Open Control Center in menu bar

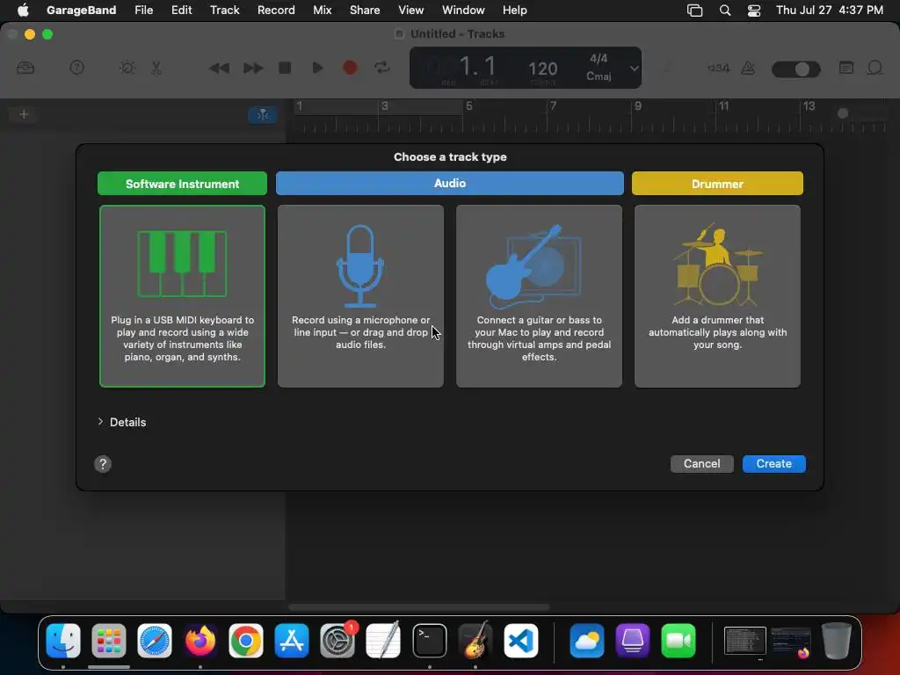(x=753, y=10)
